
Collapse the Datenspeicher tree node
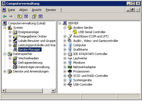(x=5, y=54)
